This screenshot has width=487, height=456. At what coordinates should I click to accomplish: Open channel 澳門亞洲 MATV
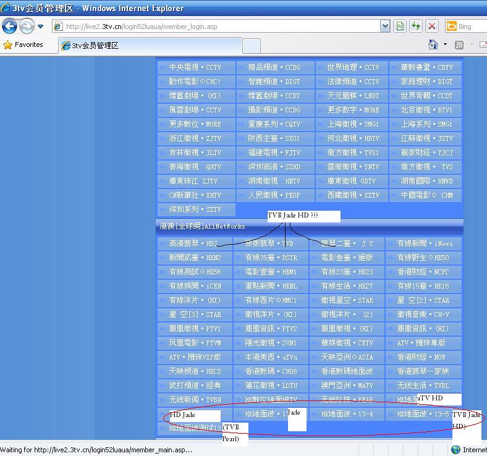347,386
